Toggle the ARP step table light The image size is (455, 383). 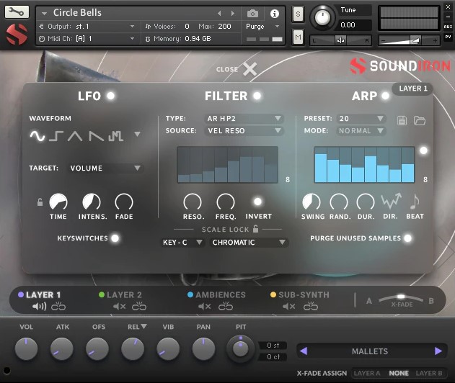tap(424, 150)
